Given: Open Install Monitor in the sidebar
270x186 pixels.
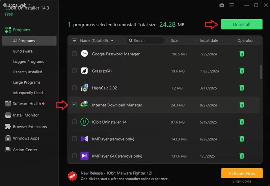Looking at the screenshot, I should [x=22, y=115].
